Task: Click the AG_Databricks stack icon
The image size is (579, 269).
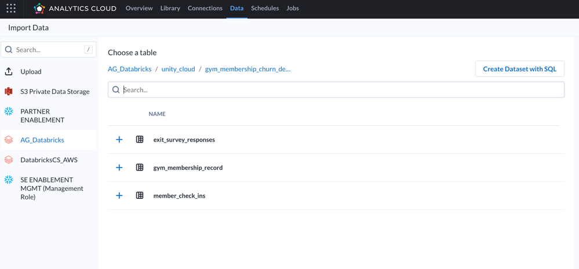Action: [x=9, y=140]
